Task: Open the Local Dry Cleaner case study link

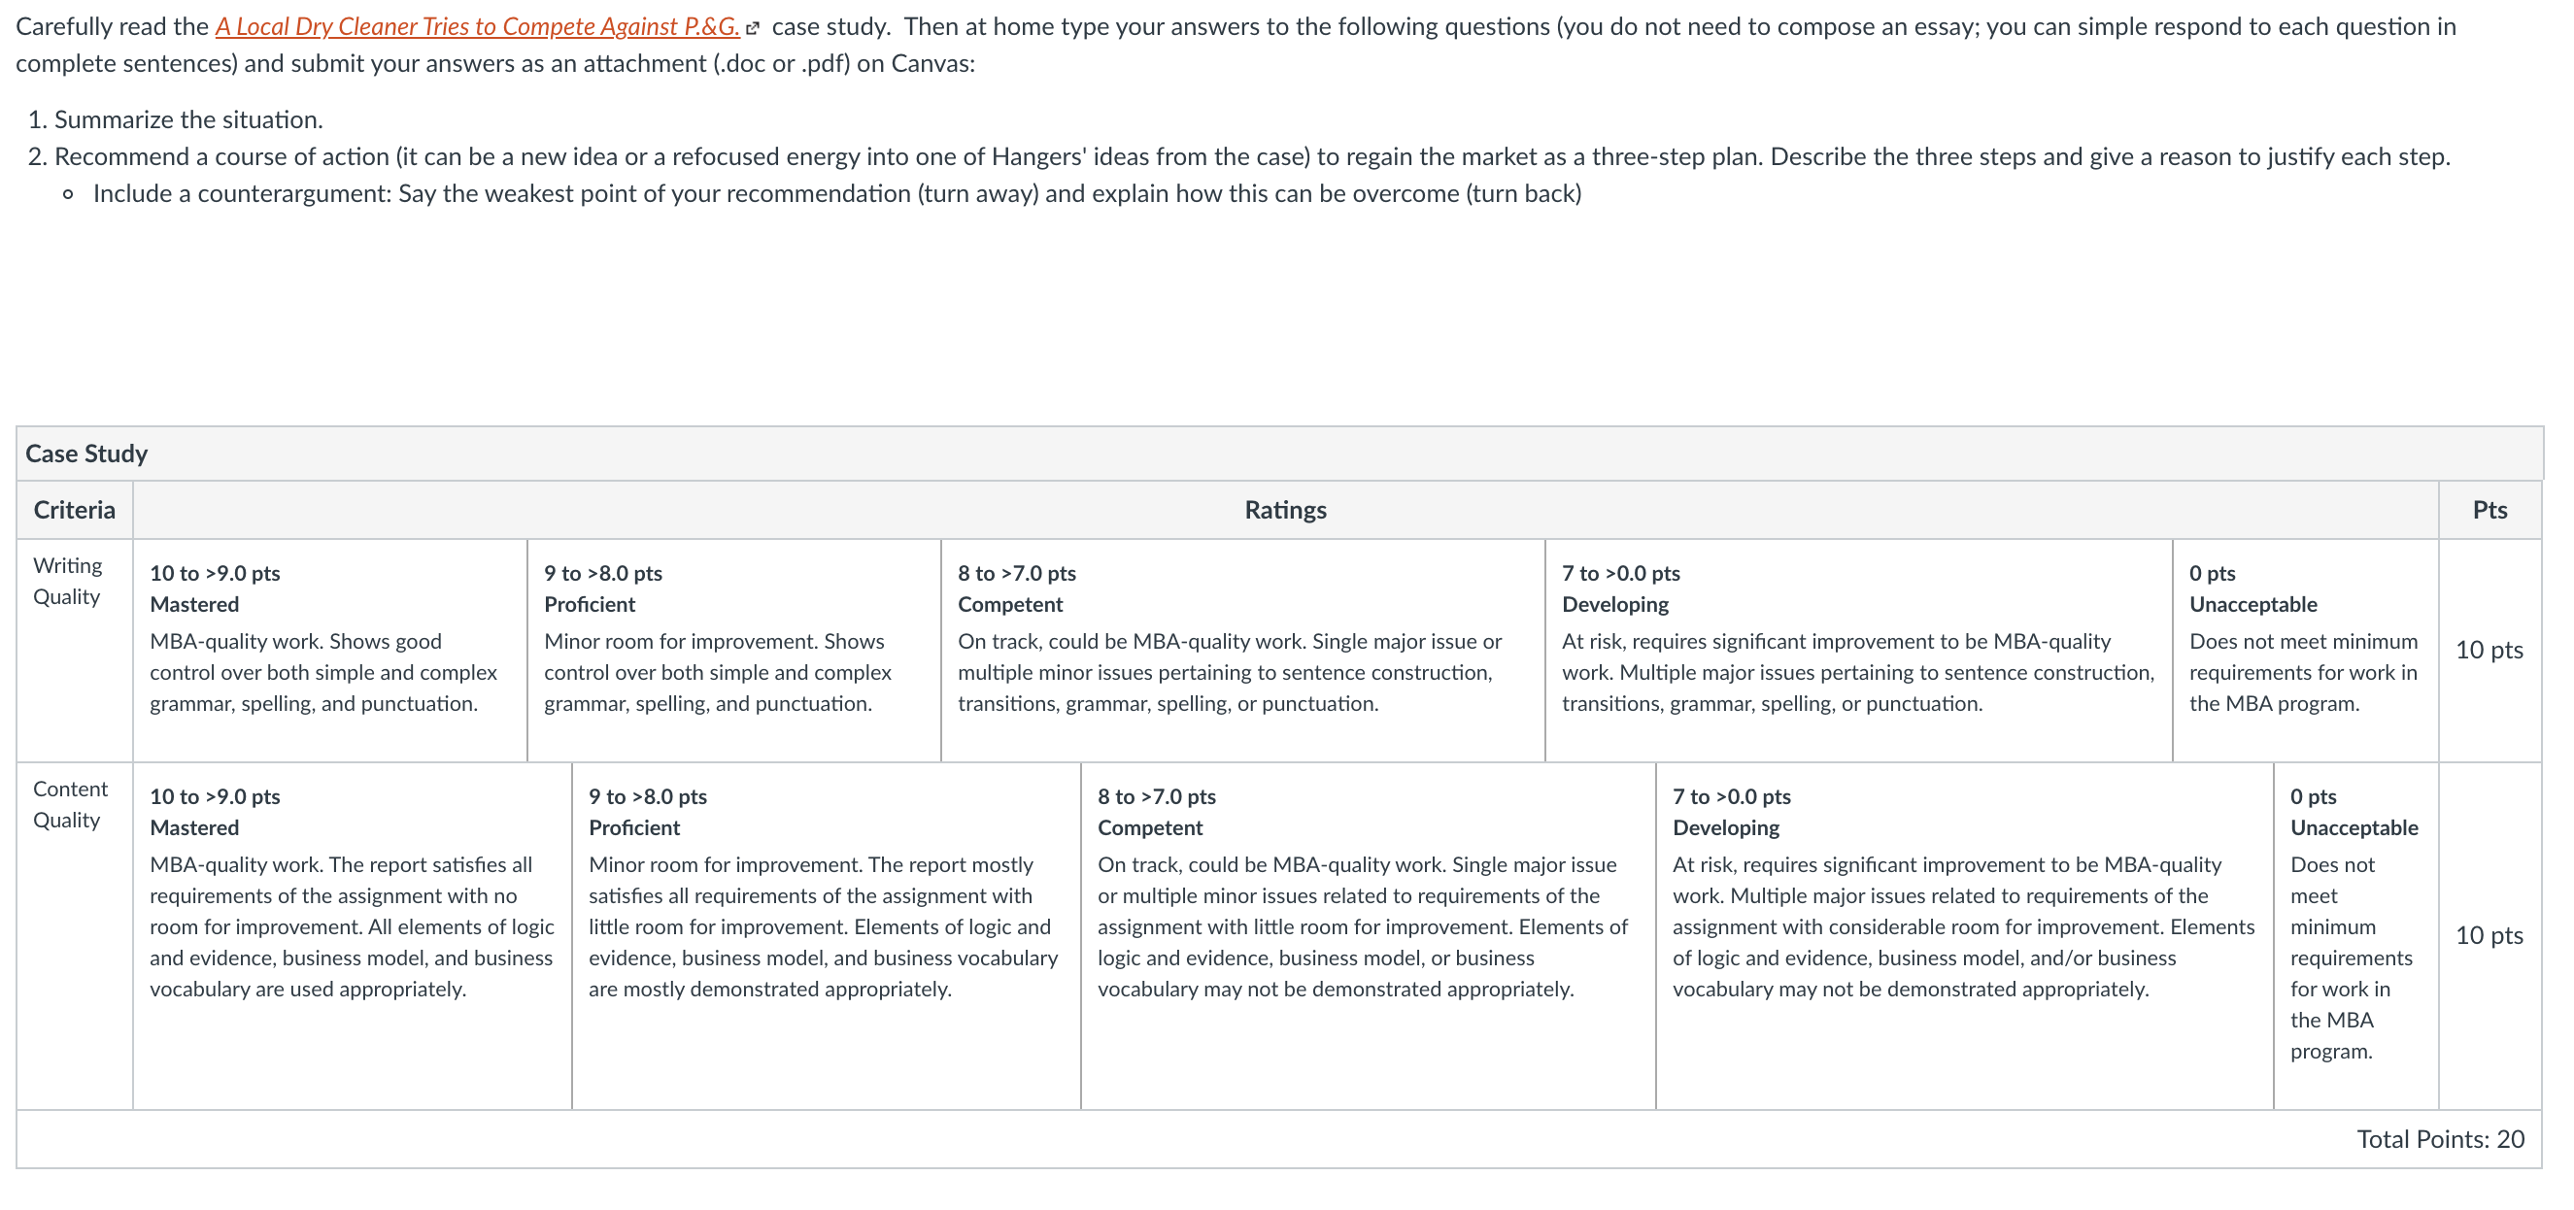Action: [477, 27]
